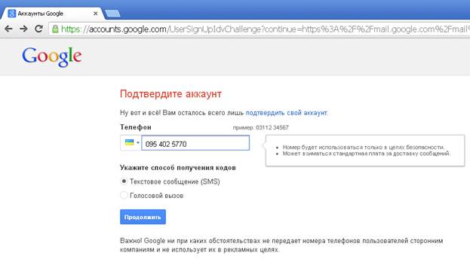The width and height of the screenshot is (470, 271).
Task: Click the tooltip line about безопасности
Action: pos(364,147)
